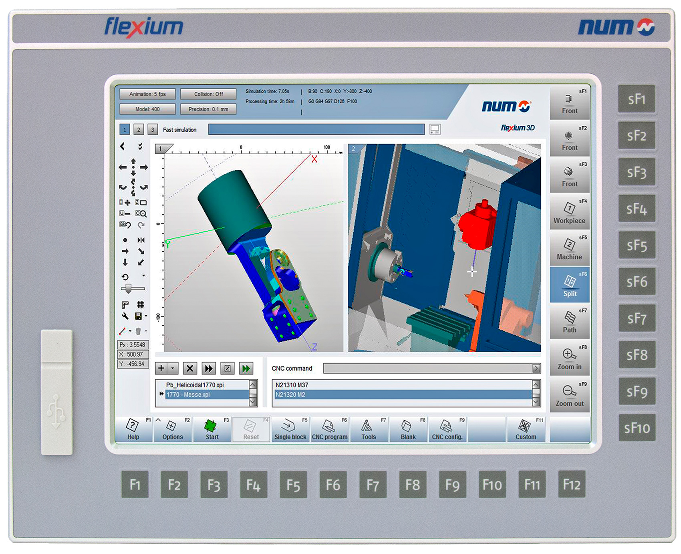Click the Start (F3) button
Viewport: 681px width, 554px height.
[x=212, y=429]
